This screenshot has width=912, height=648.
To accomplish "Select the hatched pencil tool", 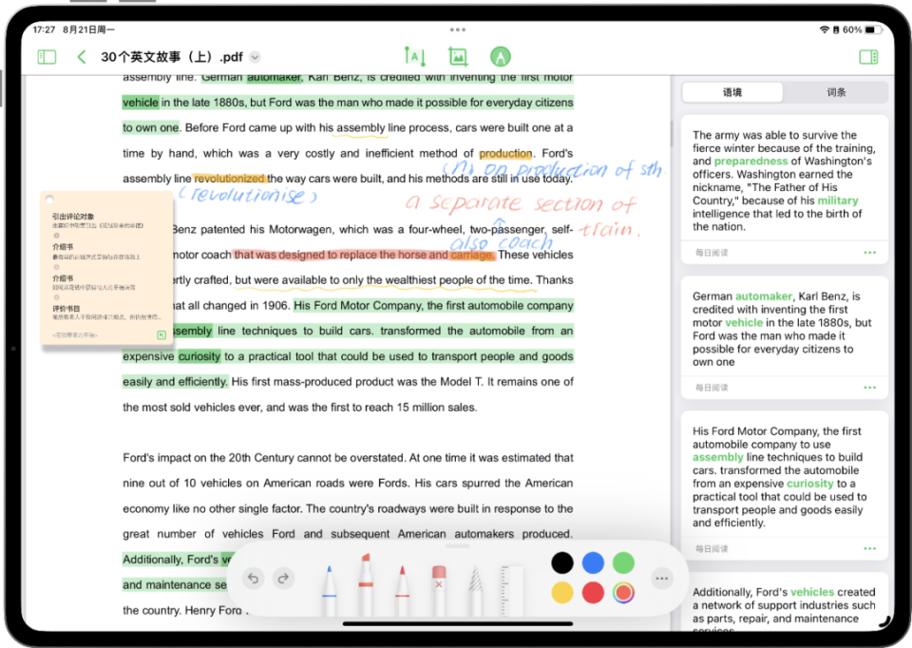I will click(x=475, y=589).
